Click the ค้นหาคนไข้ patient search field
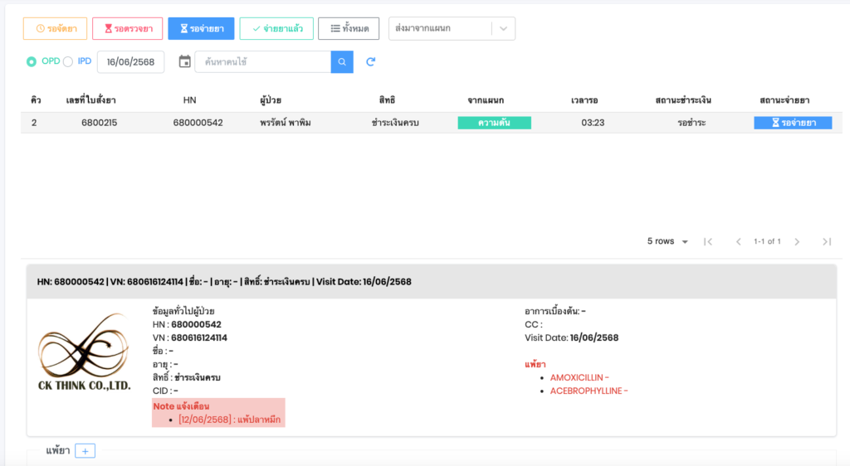The height and width of the screenshot is (466, 850). click(262, 62)
